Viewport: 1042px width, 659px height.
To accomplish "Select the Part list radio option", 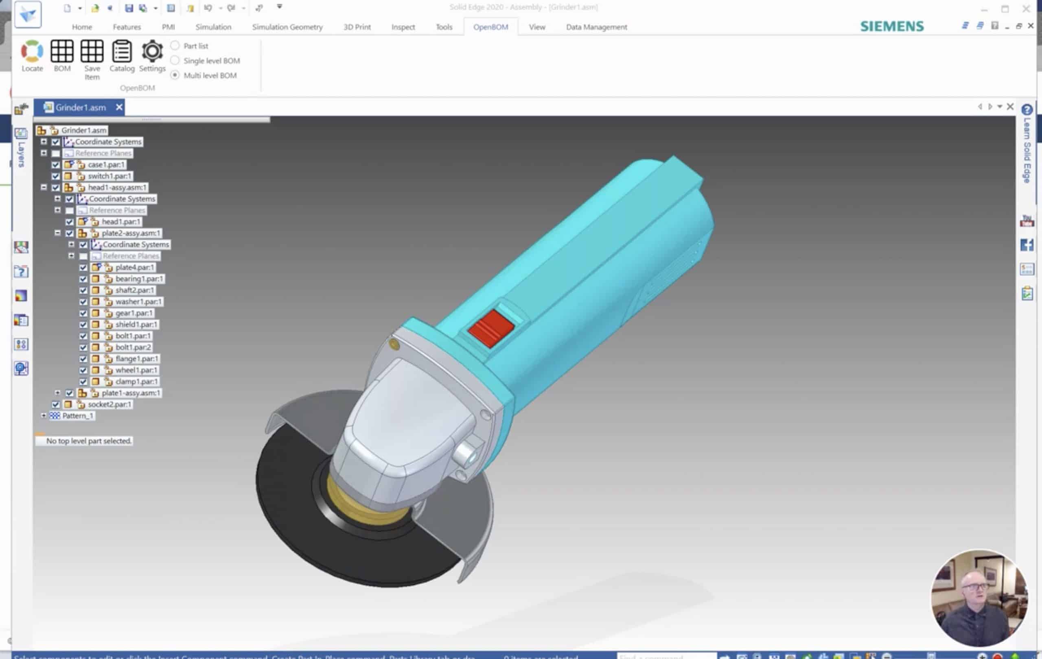I will [x=175, y=46].
